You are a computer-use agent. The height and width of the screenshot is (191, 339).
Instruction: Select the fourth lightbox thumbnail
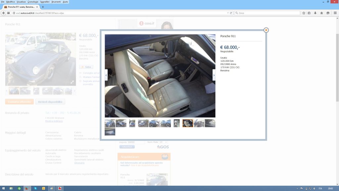(143, 123)
